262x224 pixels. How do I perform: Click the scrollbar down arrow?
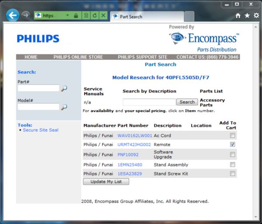coord(255,217)
